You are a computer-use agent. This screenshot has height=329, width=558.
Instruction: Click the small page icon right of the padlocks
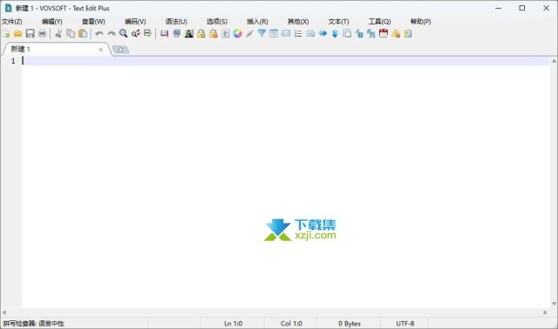pyautogui.click(x=225, y=34)
